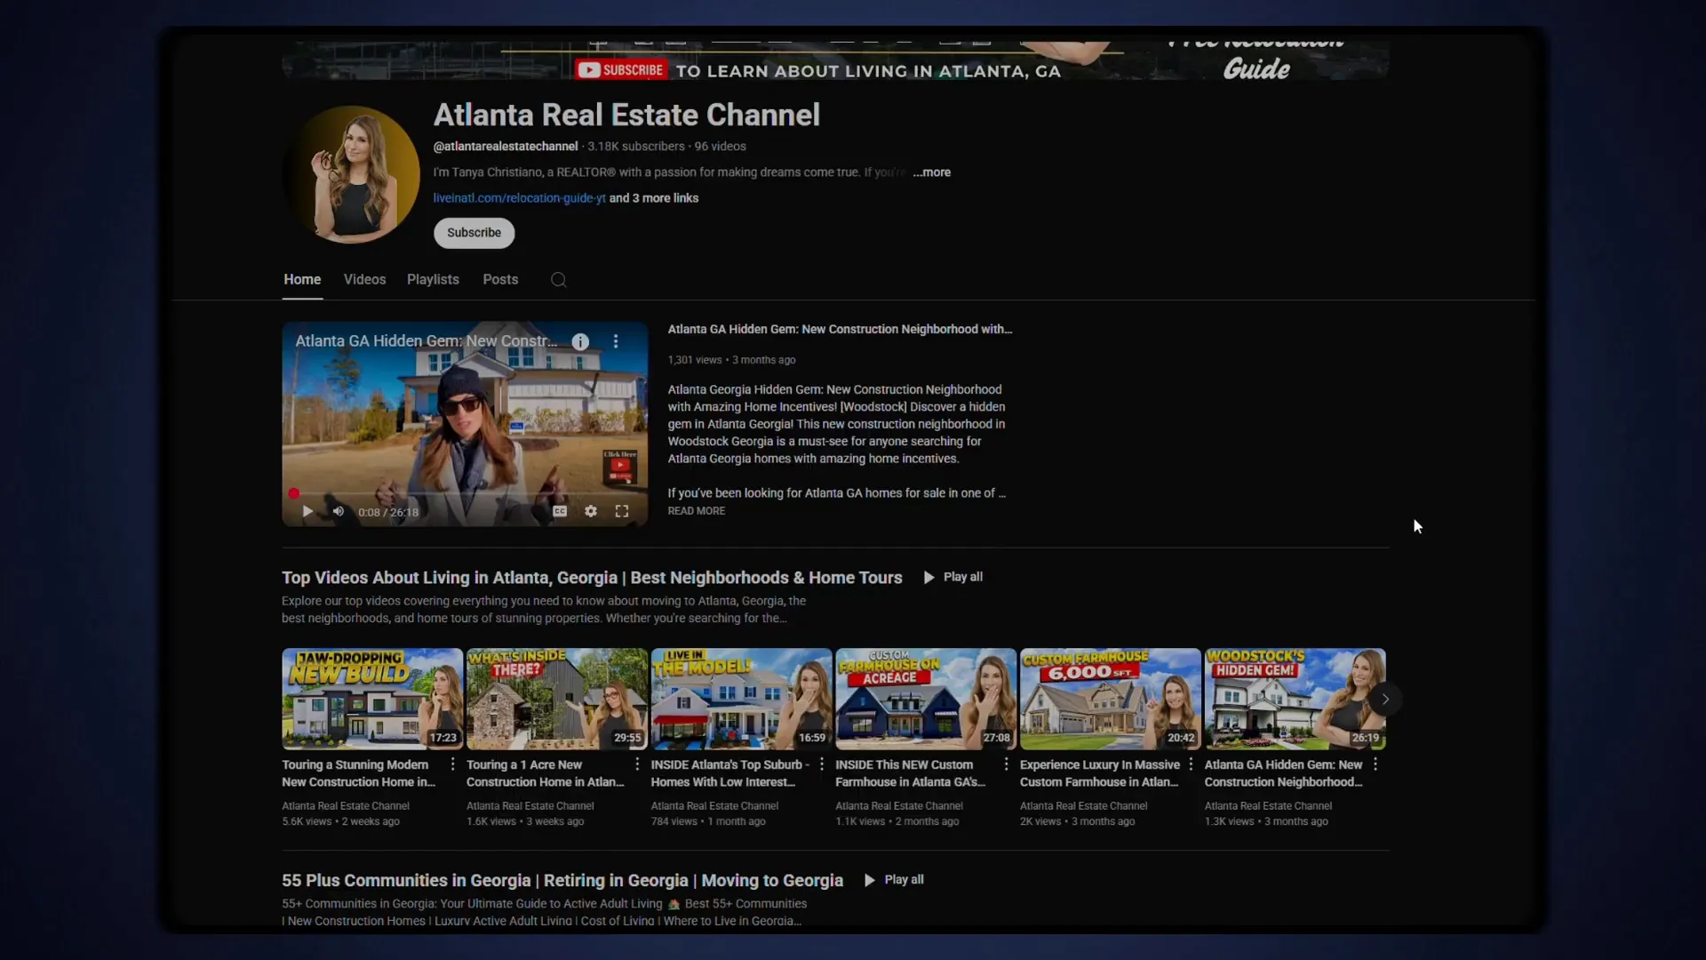
Task: Open featured video title link
Action: 840,329
